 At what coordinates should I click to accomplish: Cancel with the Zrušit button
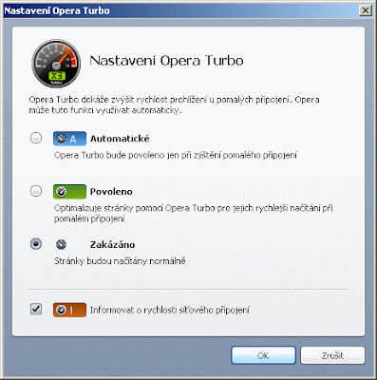332,355
